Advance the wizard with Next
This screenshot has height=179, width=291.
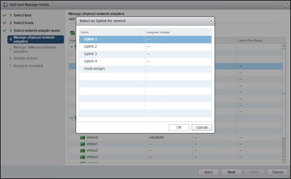[231, 172]
